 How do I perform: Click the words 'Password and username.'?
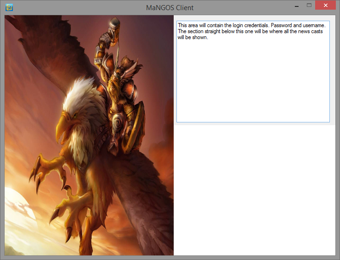[x=298, y=25]
